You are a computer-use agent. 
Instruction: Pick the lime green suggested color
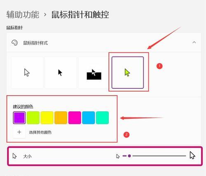click(33, 118)
